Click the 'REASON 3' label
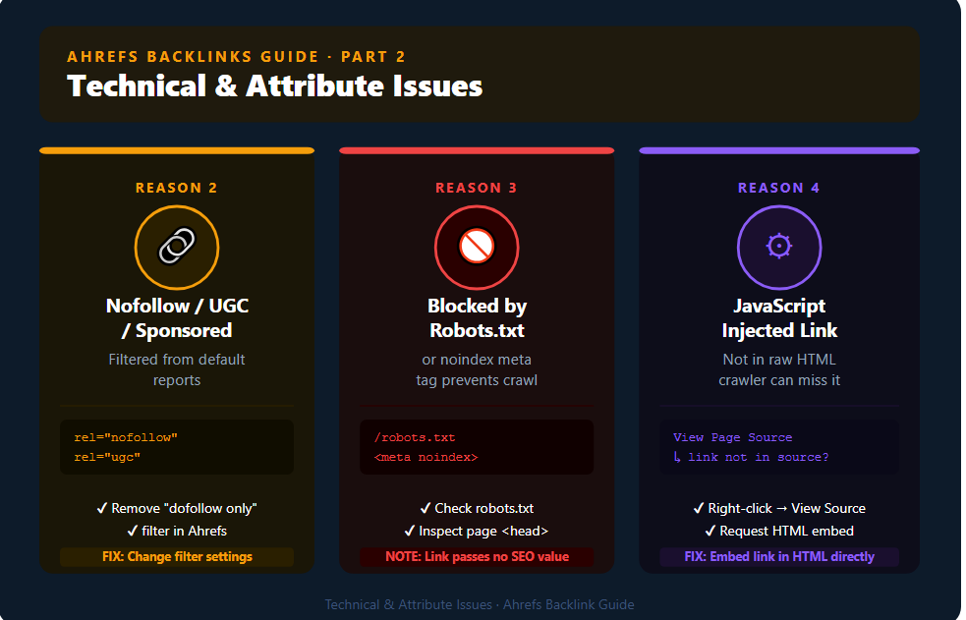The height and width of the screenshot is (620, 966). tap(477, 188)
